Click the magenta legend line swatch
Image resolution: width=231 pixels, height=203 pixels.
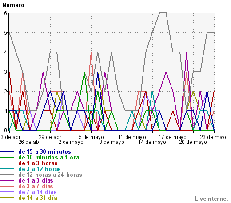coord(7,180)
